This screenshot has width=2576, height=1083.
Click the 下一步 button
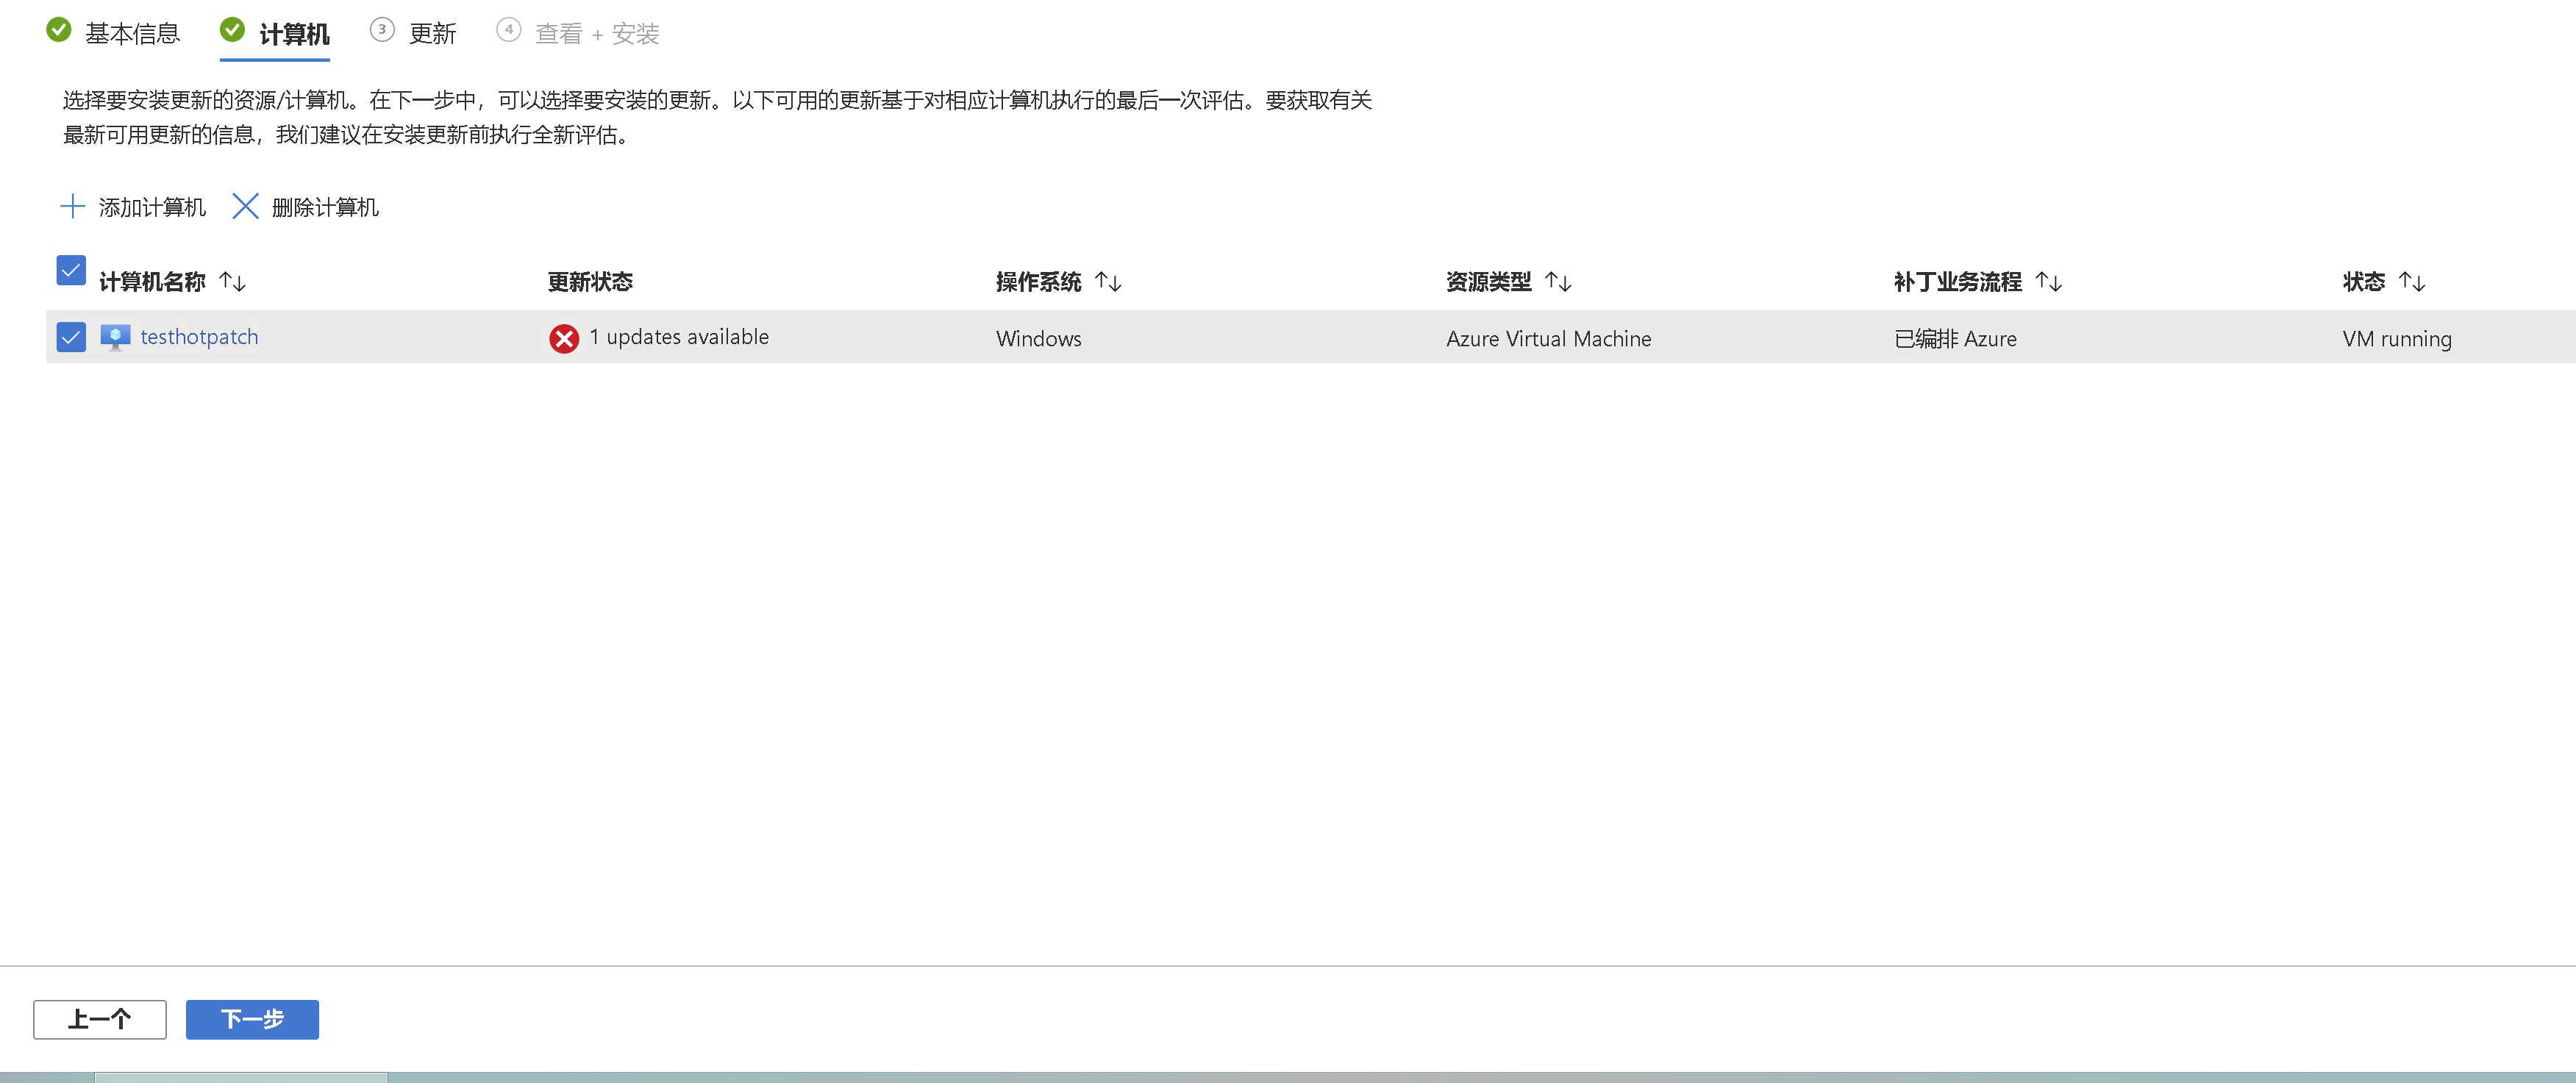(x=252, y=1019)
